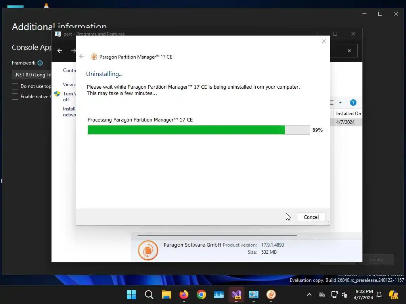This screenshot has width=406, height=304.
Task: Open view options dropdown arrow
Action: 340,103
